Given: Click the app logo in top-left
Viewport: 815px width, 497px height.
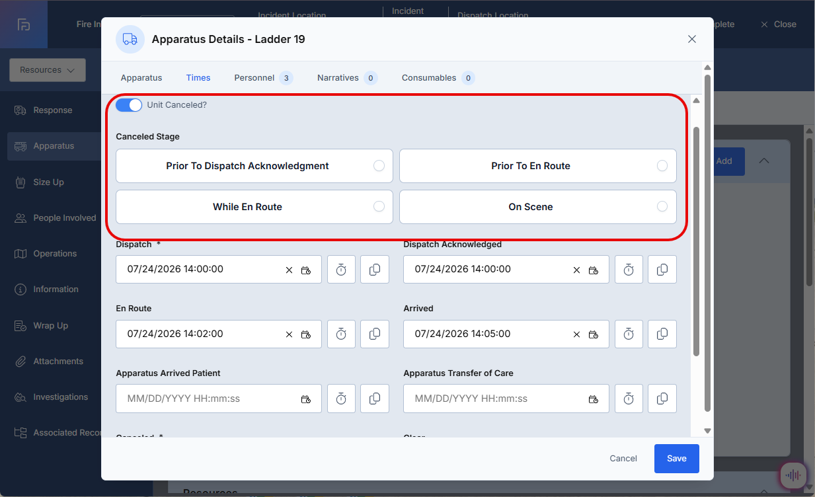Looking at the screenshot, I should coord(24,24).
